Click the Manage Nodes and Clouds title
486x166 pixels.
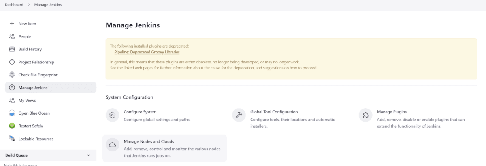(149, 141)
